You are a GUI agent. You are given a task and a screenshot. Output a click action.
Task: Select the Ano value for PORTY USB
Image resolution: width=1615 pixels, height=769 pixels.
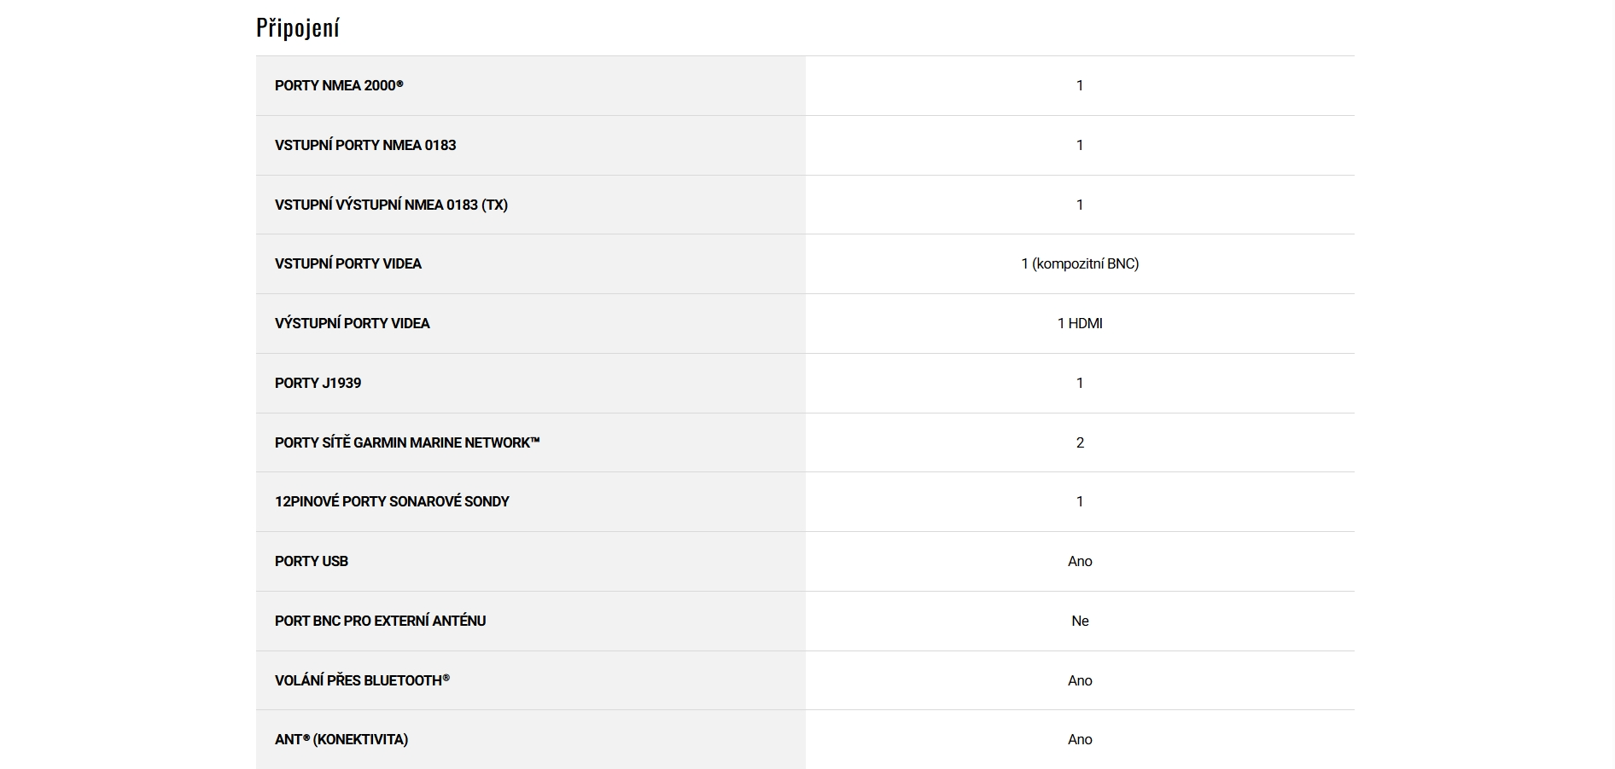pos(1080,561)
